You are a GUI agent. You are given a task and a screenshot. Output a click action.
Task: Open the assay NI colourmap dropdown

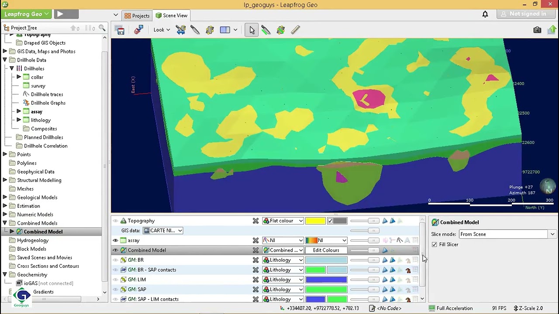click(x=326, y=240)
